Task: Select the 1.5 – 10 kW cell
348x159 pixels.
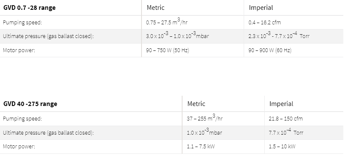Action: [282, 146]
